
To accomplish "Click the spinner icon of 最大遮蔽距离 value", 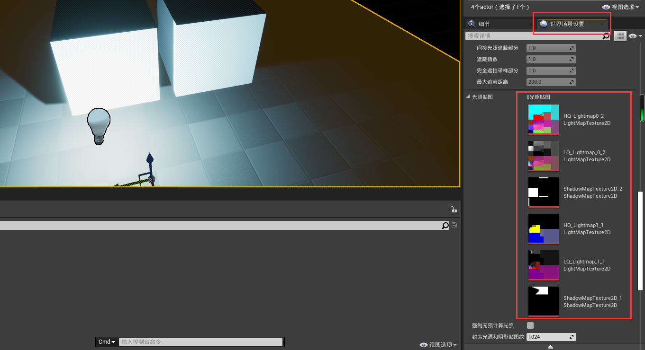I will click(x=572, y=82).
